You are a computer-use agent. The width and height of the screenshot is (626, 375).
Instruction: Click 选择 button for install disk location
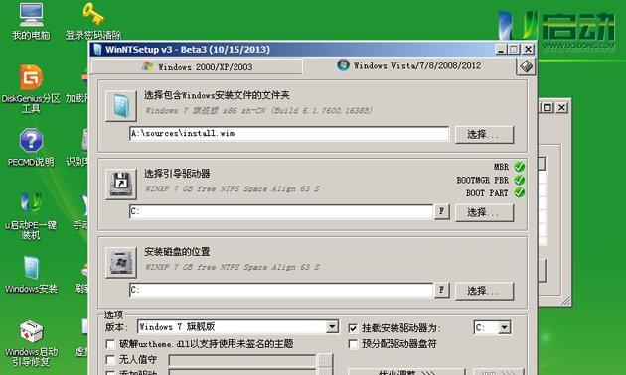(x=484, y=291)
